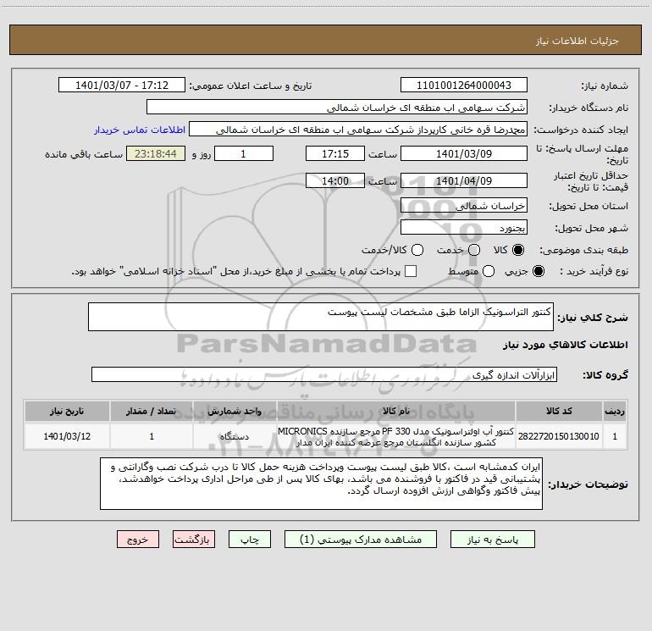Open buyer contact info link اطلاعات تماس خریدار
This screenshot has height=631, width=652.
coord(140,130)
